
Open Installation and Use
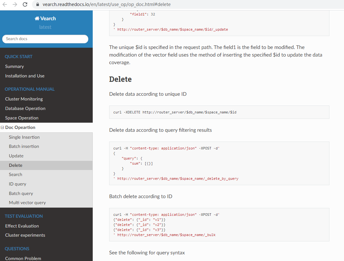click(x=25, y=76)
